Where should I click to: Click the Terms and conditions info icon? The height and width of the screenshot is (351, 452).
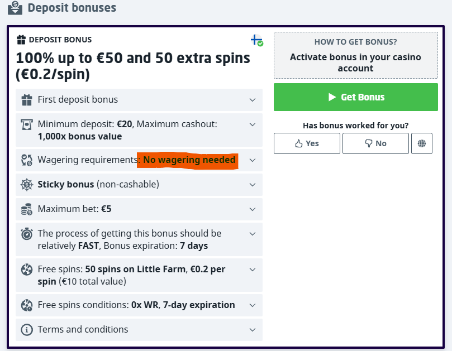(26, 330)
